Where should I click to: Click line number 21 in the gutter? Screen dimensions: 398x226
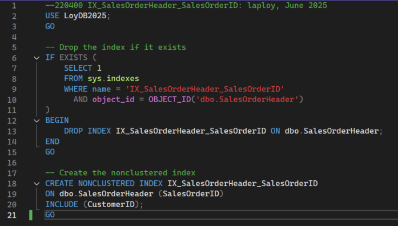(x=11, y=215)
